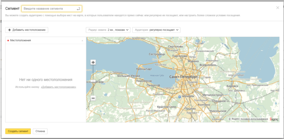
Task: Click the Создать сегмент button
Action: pyautogui.click(x=18, y=131)
